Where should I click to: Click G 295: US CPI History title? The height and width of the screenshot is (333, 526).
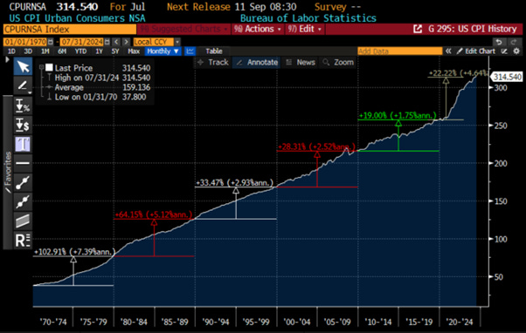pos(473,29)
